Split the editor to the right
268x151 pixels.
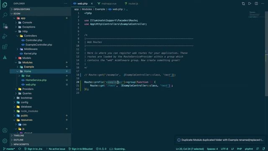(256, 4)
